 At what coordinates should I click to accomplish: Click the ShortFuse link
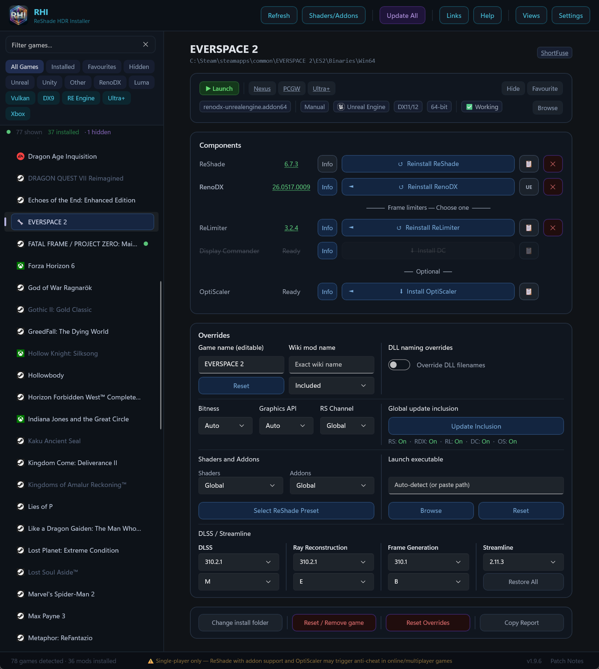point(554,53)
